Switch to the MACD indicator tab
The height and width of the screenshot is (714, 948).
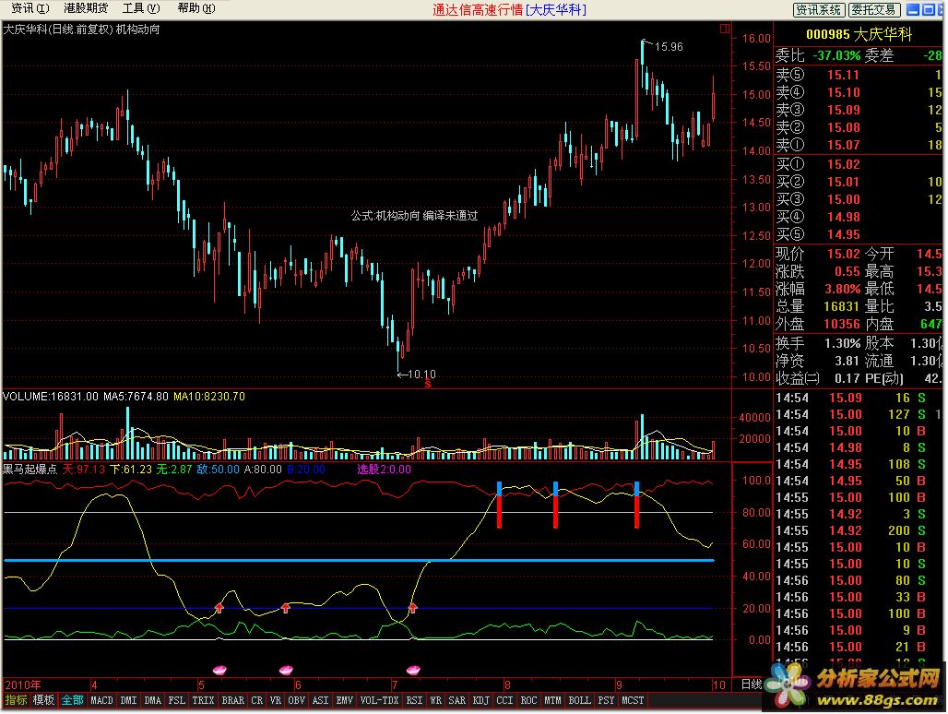click(101, 700)
